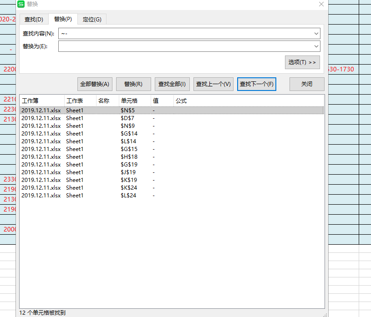Click 查找上一个(V) button
This screenshot has height=317, width=371.
point(213,84)
